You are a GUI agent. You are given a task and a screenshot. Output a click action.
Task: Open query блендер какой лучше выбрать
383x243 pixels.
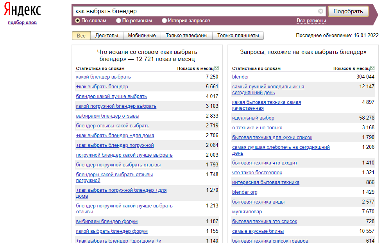(111, 96)
